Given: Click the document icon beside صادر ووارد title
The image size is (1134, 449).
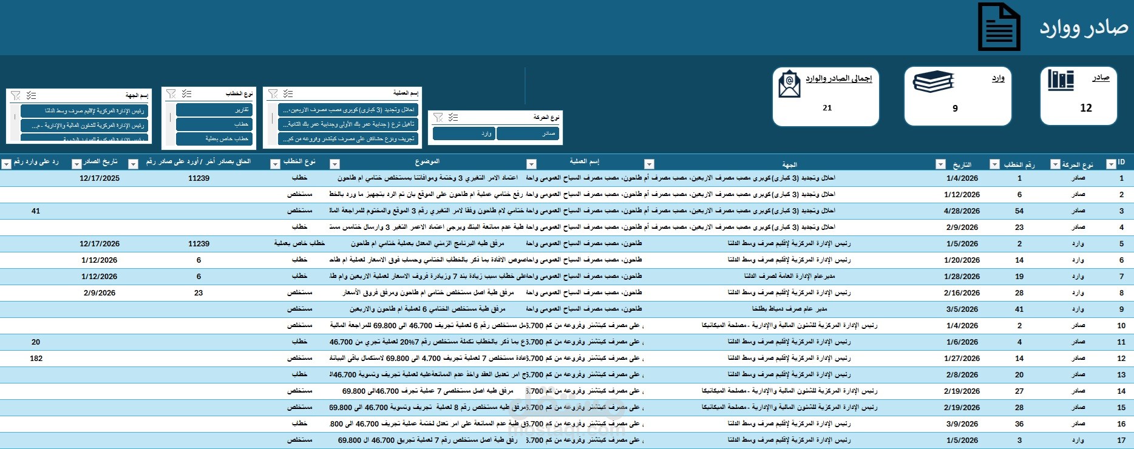Looking at the screenshot, I should [999, 27].
